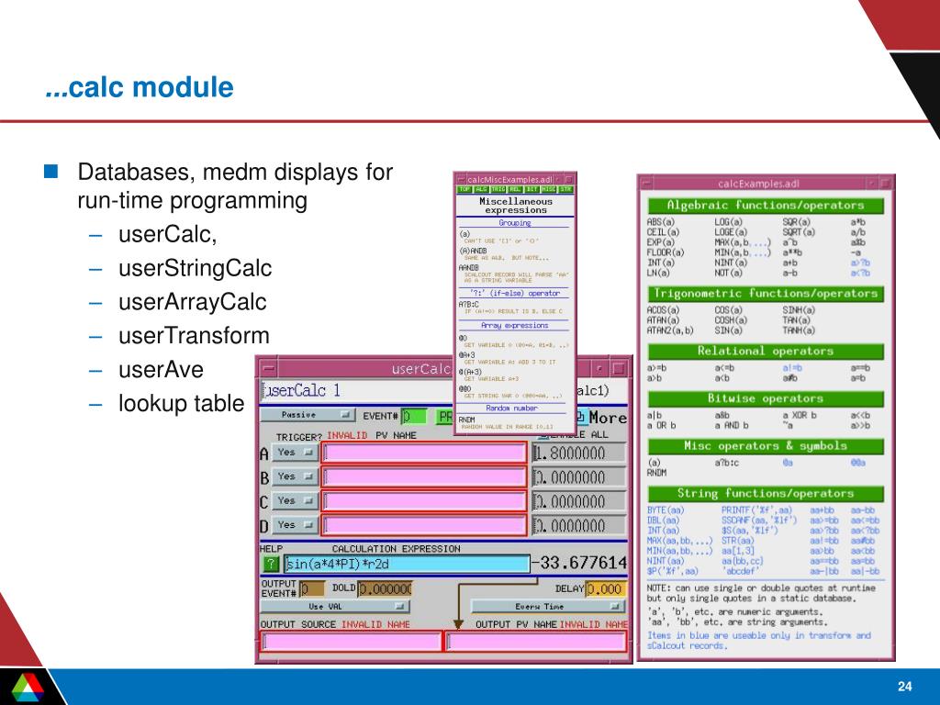This screenshot has width=940, height=705.
Task: Click the pink PV name field for C
Action: (x=424, y=501)
